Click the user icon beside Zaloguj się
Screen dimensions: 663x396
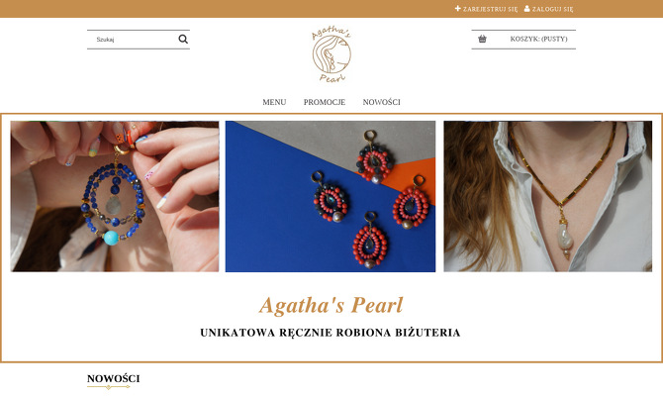[526, 9]
